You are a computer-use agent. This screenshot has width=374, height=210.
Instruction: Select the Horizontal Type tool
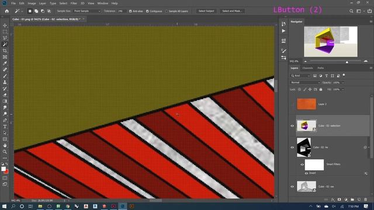point(5,127)
